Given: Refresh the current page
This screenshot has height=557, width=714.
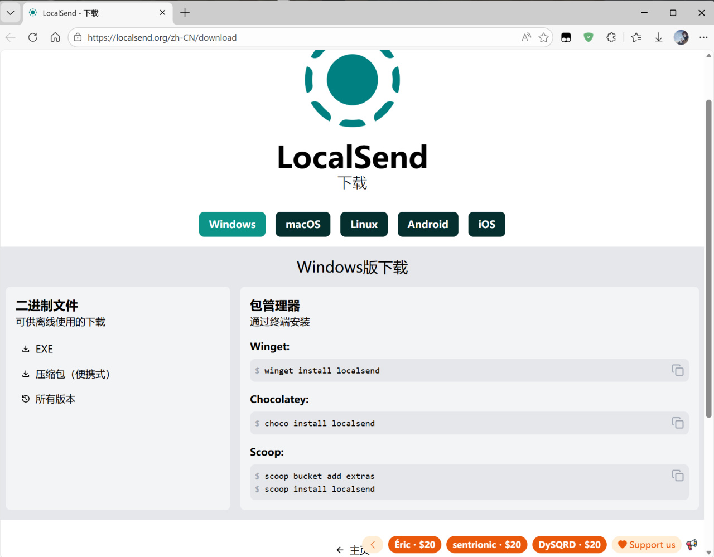Looking at the screenshot, I should (x=33, y=37).
